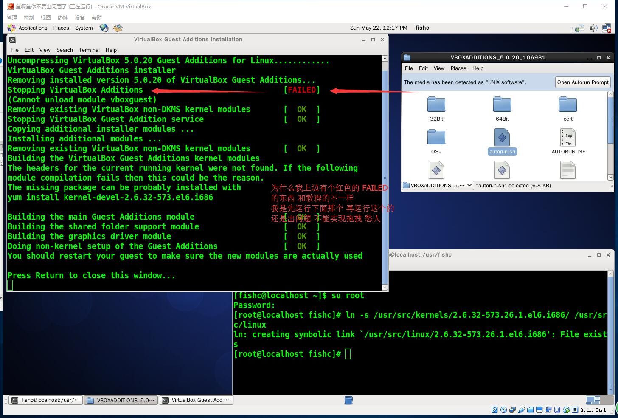Open VirtualBox 管理 menu
Image resolution: width=618 pixels, height=418 pixels.
click(12, 17)
